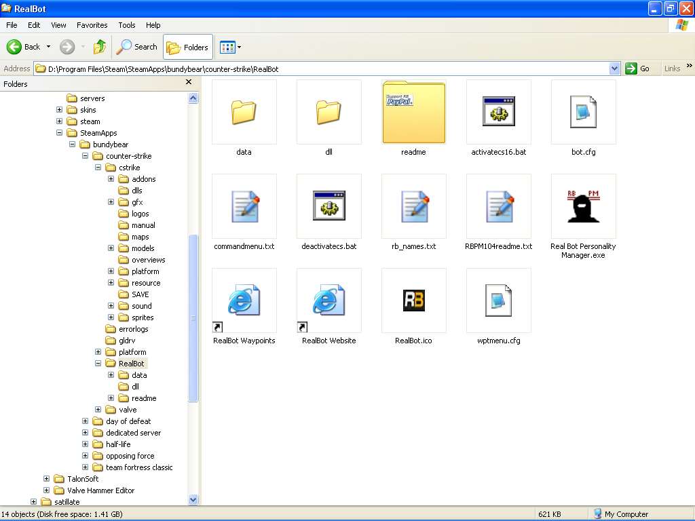
Task: Select the deactivatecs.bat file icon
Action: click(x=329, y=206)
